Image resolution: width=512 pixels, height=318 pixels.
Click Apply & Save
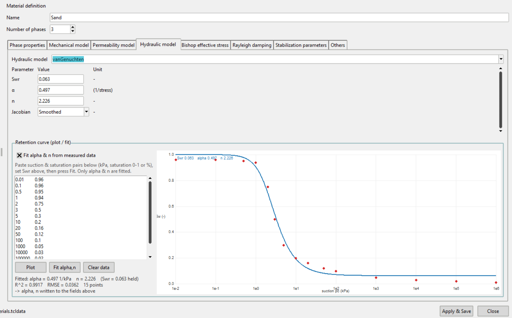coord(456,311)
